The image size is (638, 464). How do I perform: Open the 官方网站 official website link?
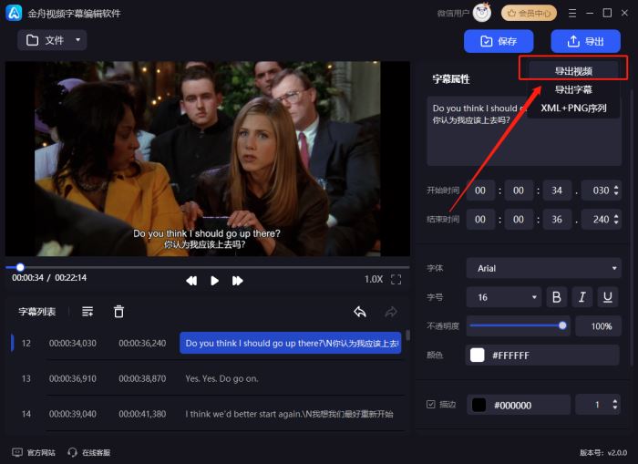click(34, 452)
